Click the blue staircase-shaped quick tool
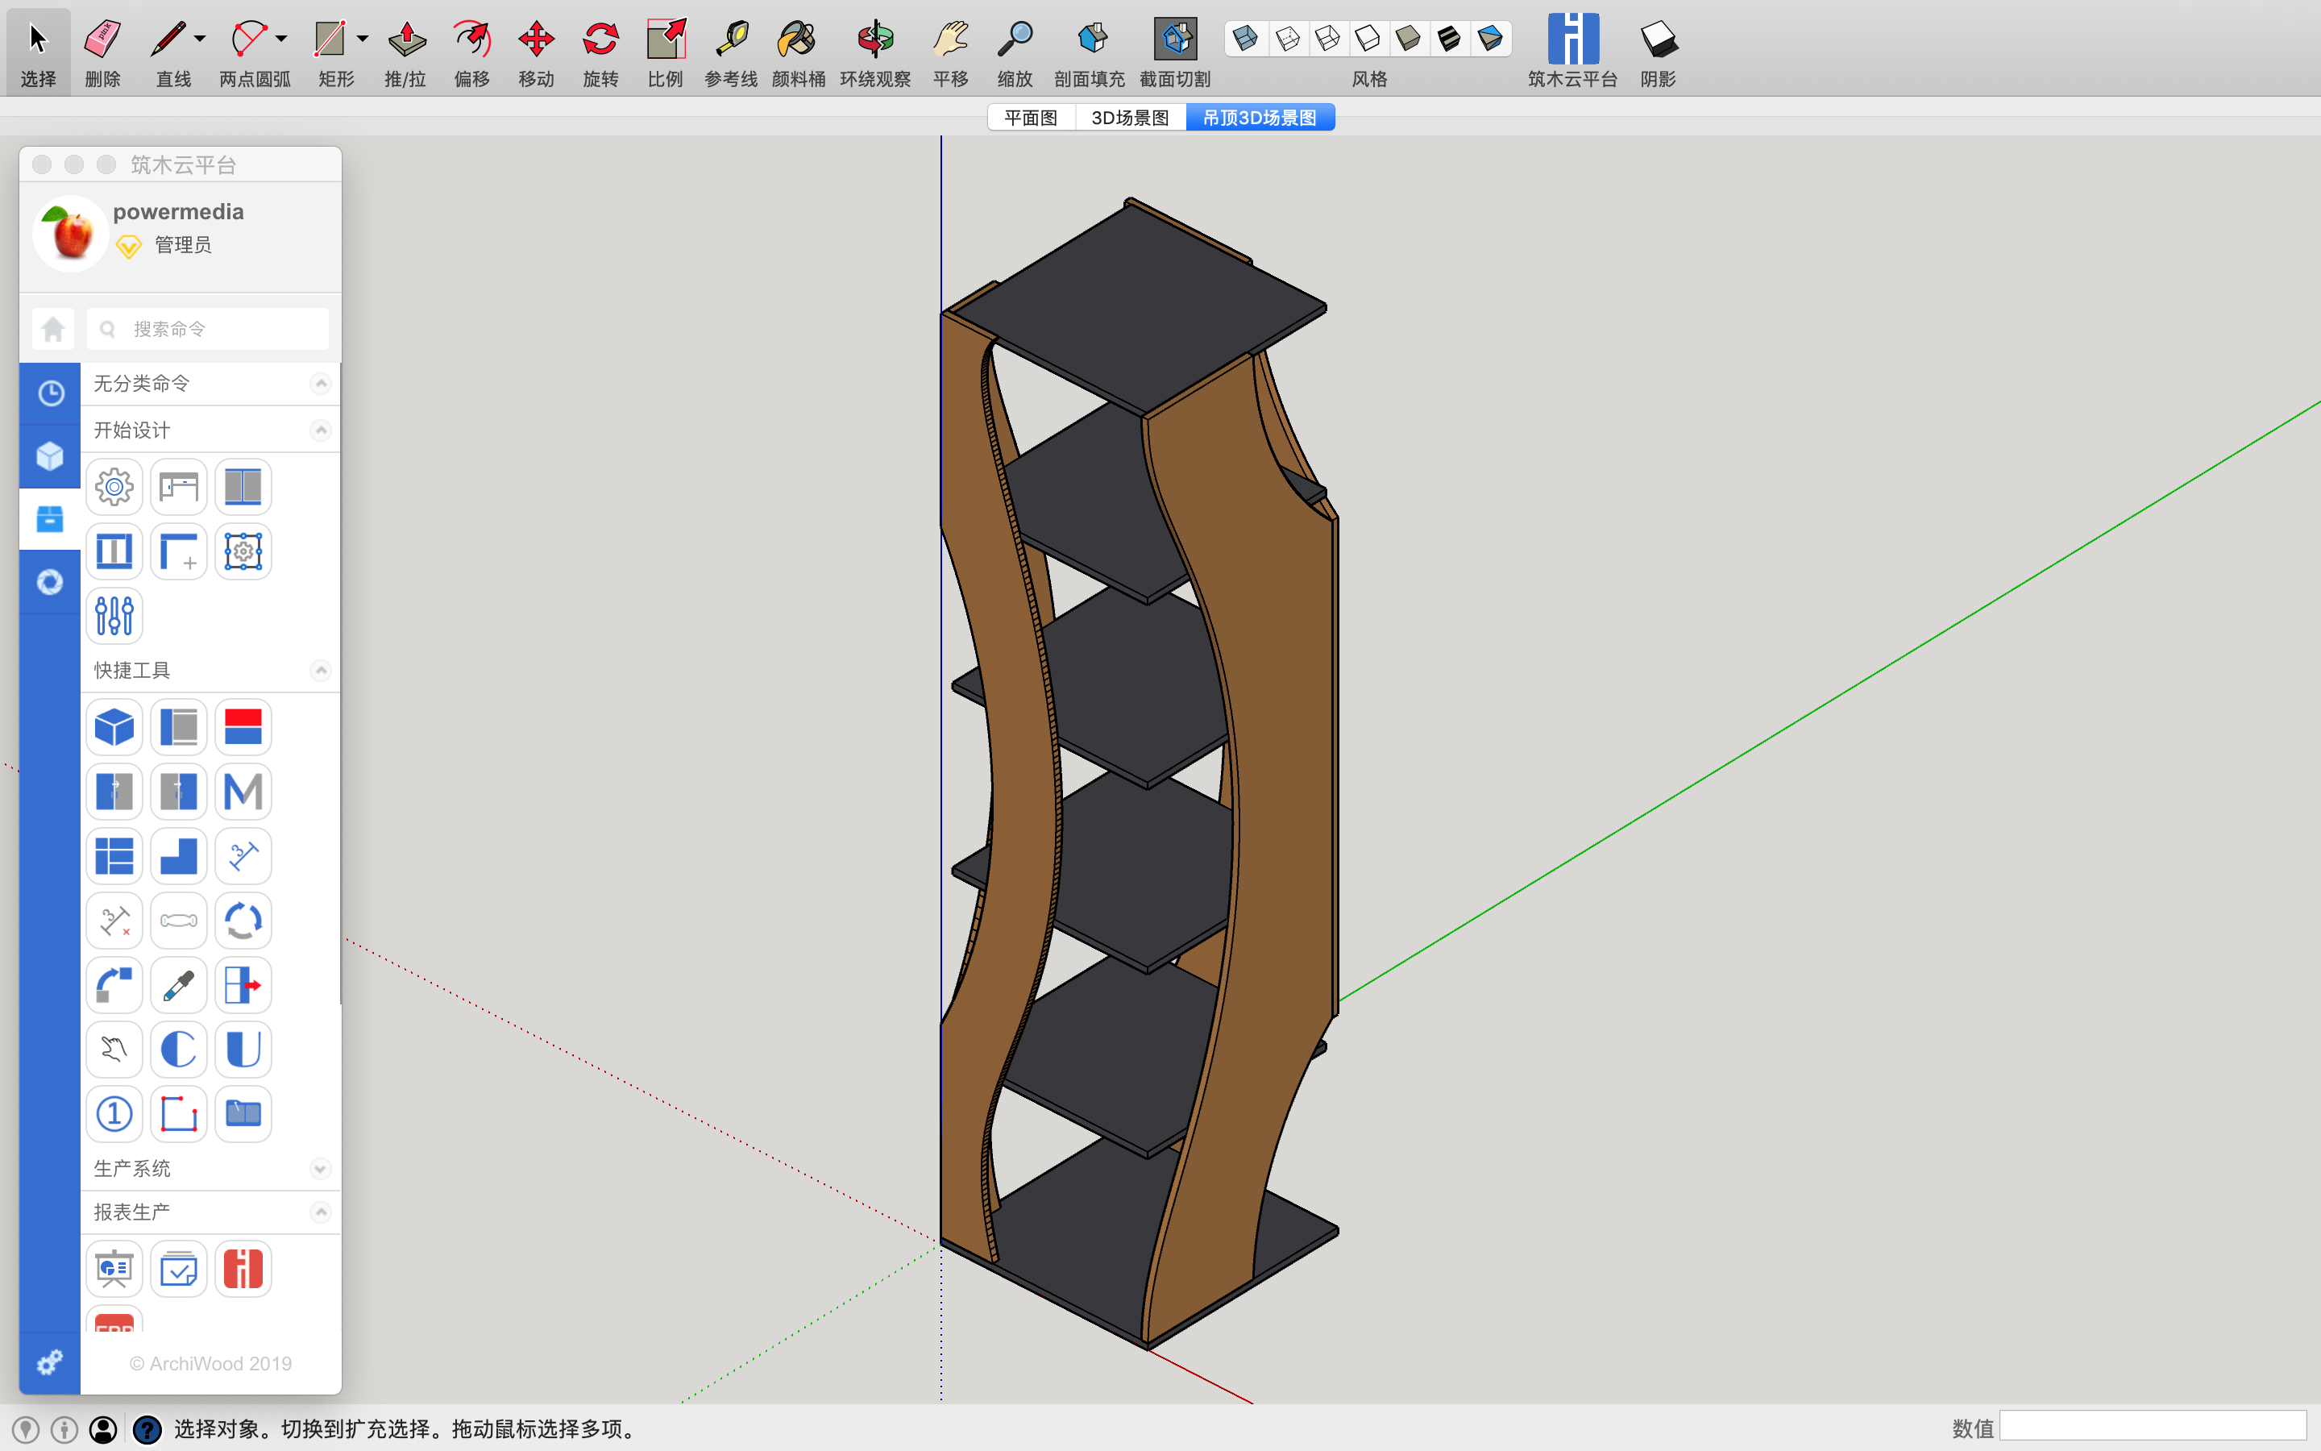The image size is (2321, 1451). tap(178, 856)
